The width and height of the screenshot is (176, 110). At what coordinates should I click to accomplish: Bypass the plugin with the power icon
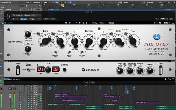7,16
